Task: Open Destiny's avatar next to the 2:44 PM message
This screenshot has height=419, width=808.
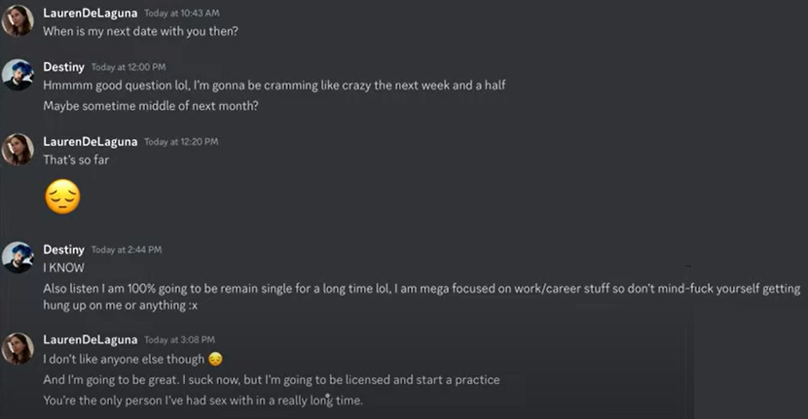Action: [18, 257]
